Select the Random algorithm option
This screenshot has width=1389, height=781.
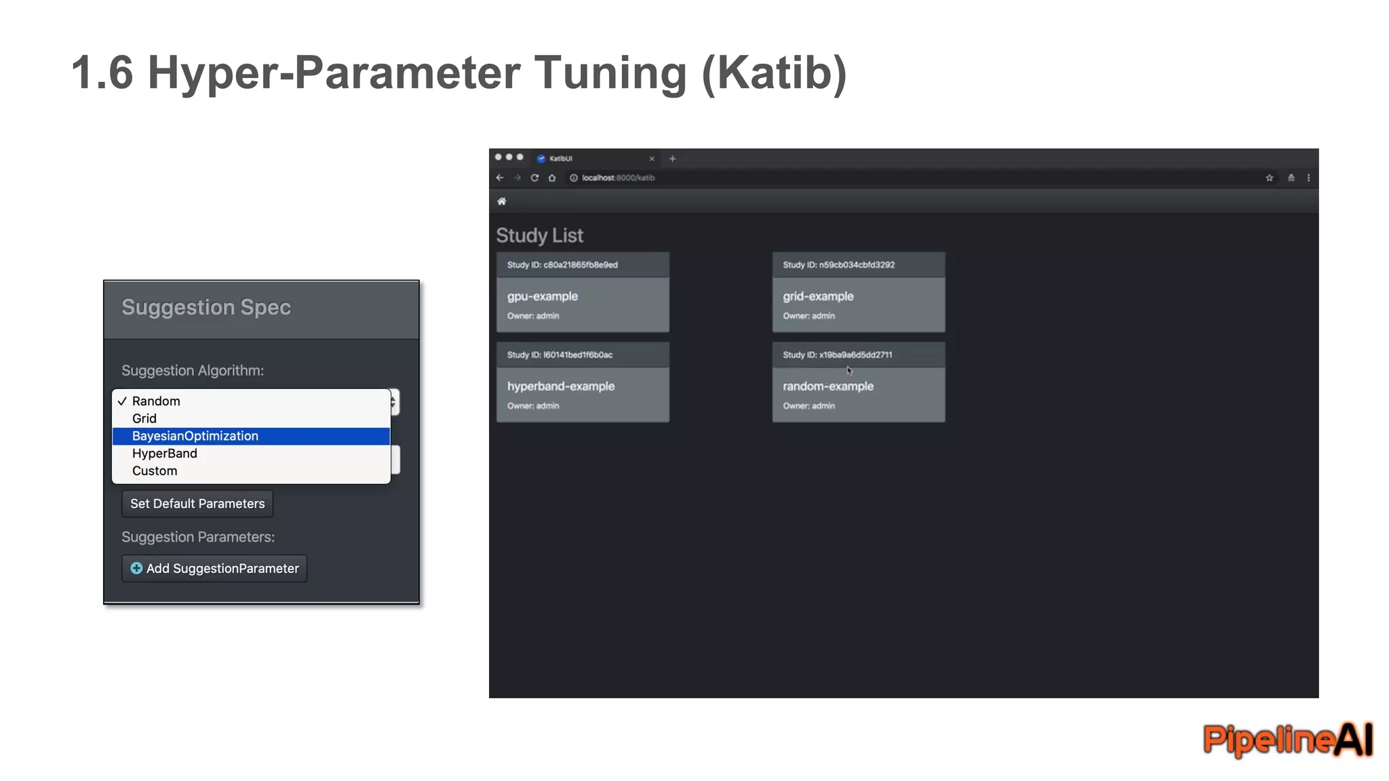(156, 401)
